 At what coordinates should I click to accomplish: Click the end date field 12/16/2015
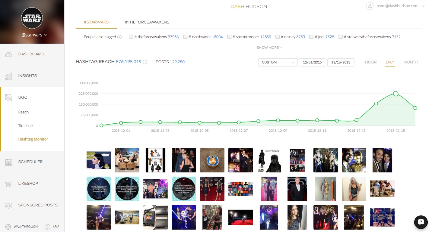click(x=341, y=62)
